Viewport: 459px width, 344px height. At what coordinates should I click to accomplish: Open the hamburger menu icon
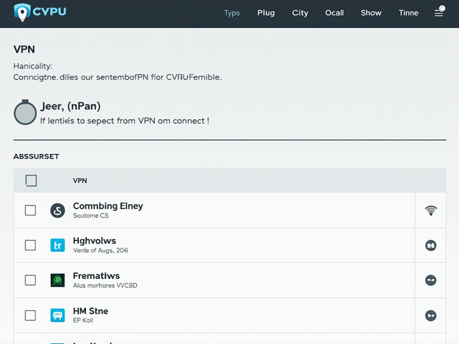pyautogui.click(x=438, y=13)
